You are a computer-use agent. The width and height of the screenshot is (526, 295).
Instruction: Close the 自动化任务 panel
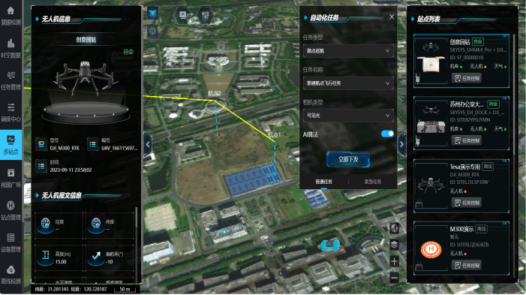tap(392, 17)
